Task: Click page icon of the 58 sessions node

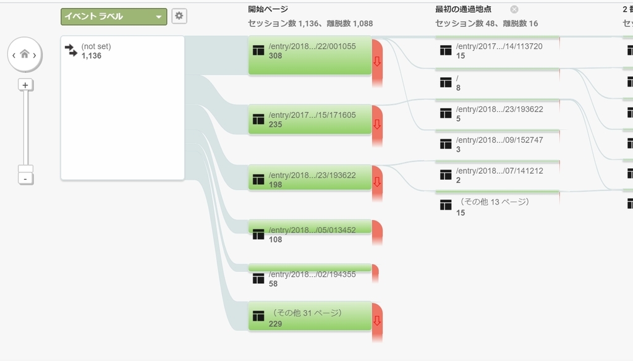Action: click(x=258, y=279)
